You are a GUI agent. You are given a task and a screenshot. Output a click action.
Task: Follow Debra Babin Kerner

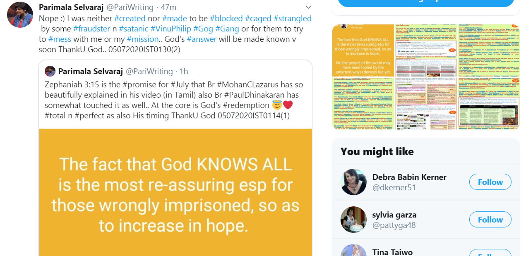(x=490, y=182)
